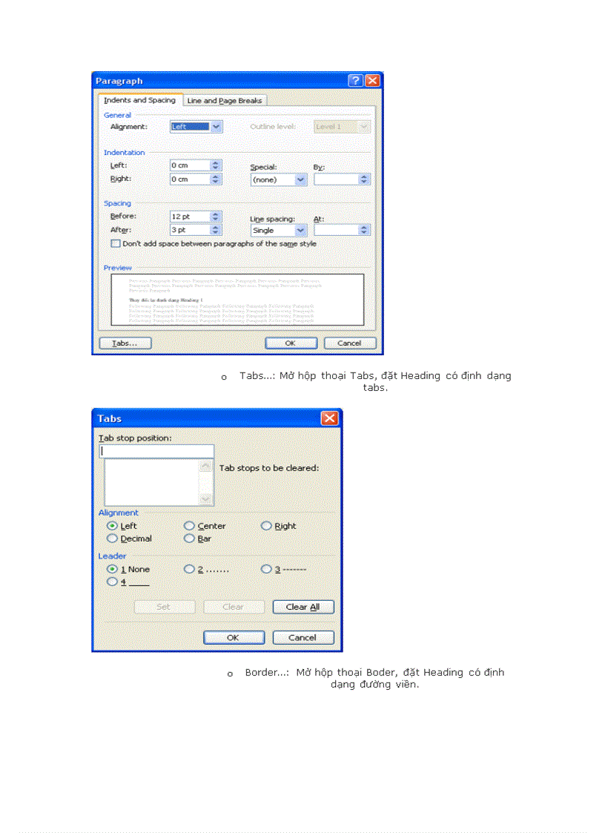This screenshot has height=833, width=605.
Task: Select the Center alignment radio button
Action: click(190, 526)
